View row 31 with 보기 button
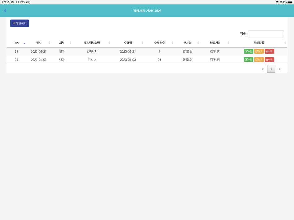This screenshot has height=220, width=294. click(x=259, y=51)
